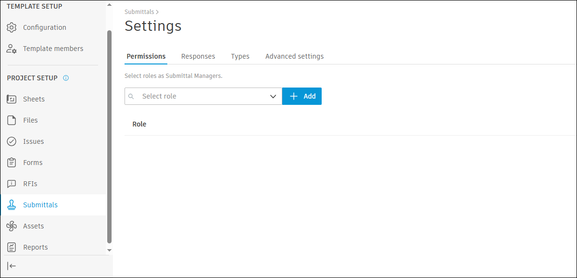577x278 pixels.
Task: Click the Select role search field
Action: [x=203, y=96]
